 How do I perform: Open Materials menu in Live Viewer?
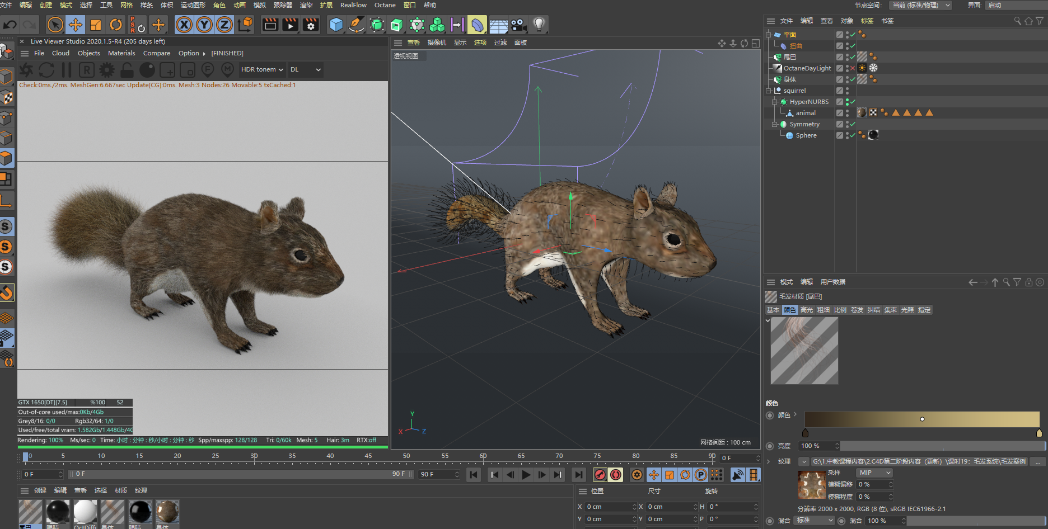click(121, 53)
